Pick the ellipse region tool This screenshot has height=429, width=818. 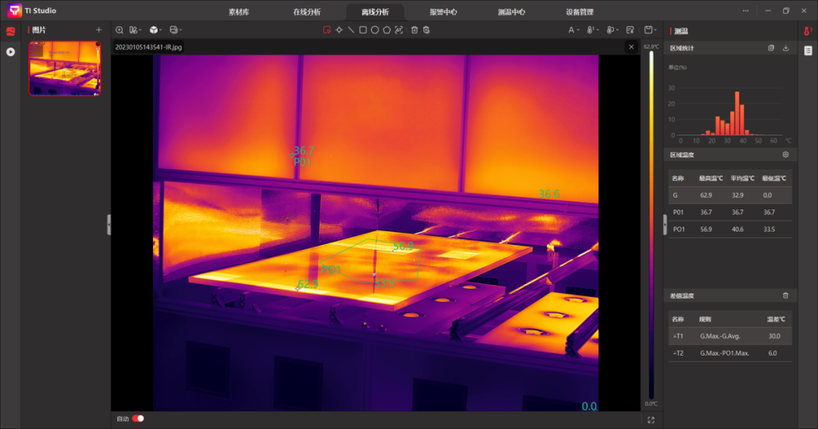[x=375, y=30]
